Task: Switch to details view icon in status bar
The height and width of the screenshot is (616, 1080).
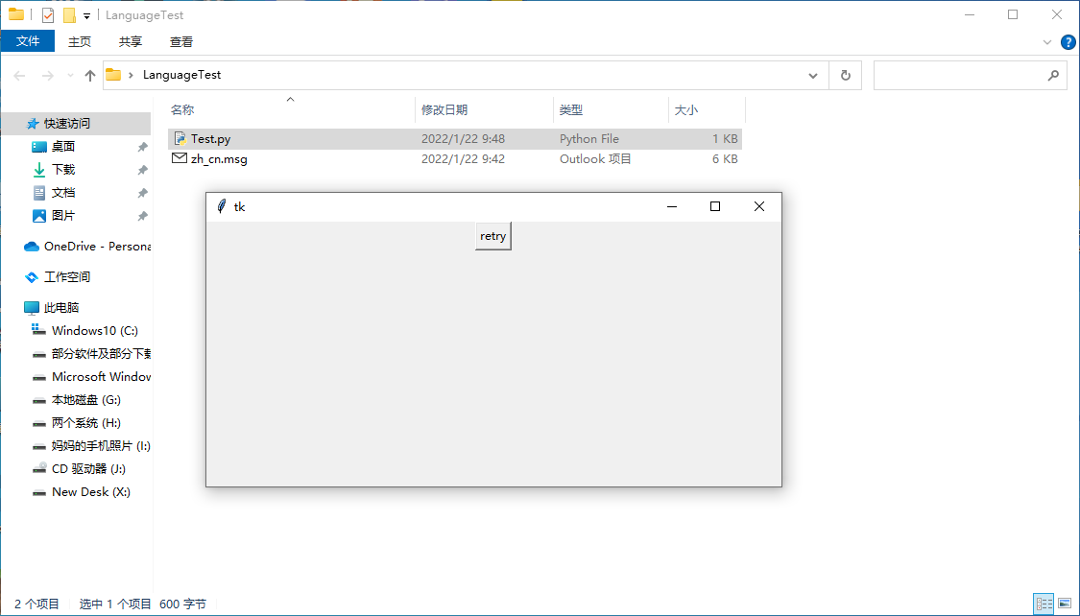Action: (1044, 604)
